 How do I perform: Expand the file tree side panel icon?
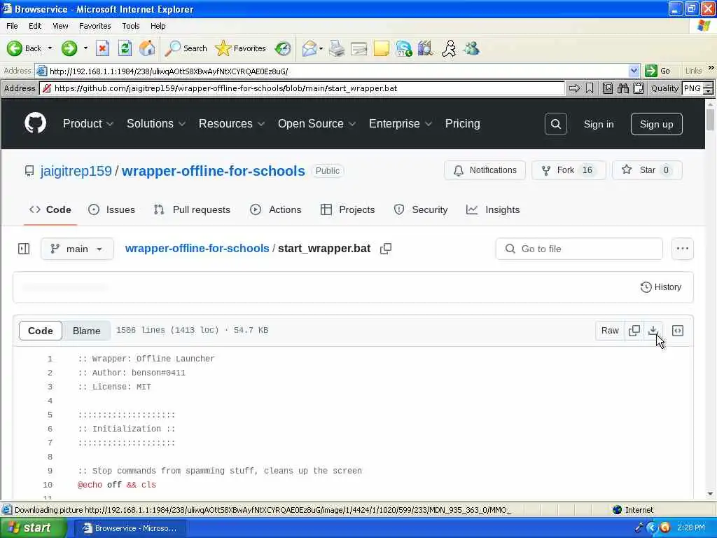click(x=24, y=249)
